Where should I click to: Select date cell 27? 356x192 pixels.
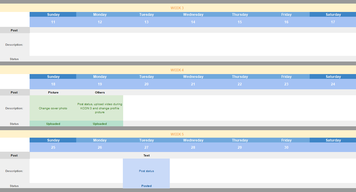tap(146, 147)
